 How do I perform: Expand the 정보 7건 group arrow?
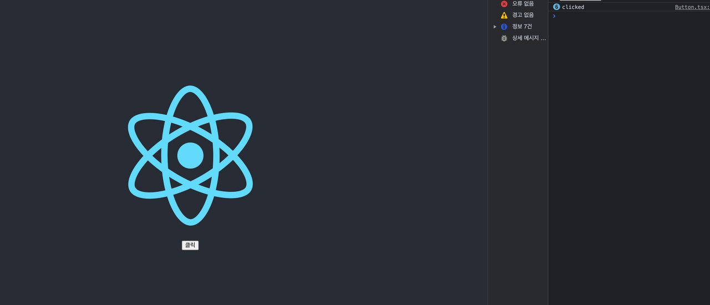(495, 27)
